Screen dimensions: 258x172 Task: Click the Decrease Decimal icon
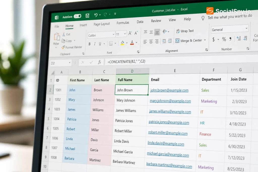click(x=245, y=38)
